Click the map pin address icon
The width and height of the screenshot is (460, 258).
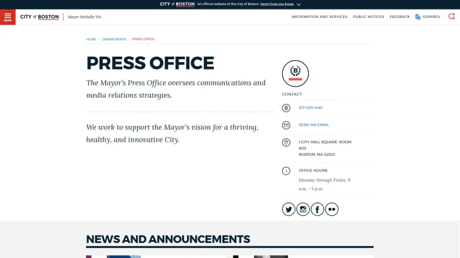pyautogui.click(x=286, y=143)
